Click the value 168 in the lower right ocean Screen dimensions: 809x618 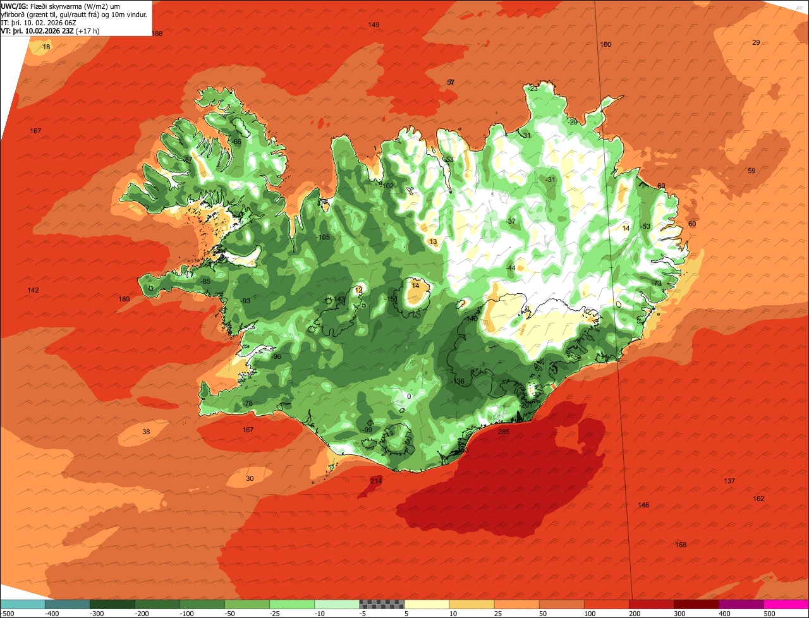[x=681, y=545]
